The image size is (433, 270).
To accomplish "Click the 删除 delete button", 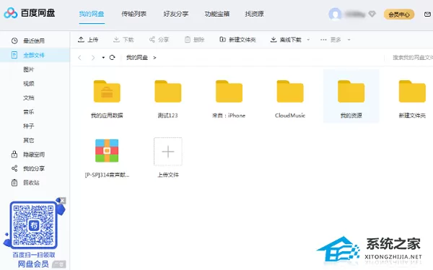I will pyautogui.click(x=194, y=40).
